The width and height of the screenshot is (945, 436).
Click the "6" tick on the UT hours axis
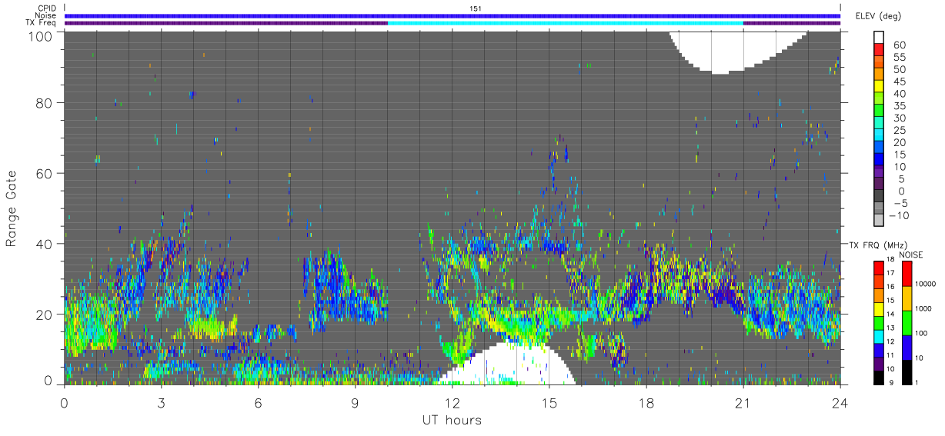pyautogui.click(x=259, y=403)
